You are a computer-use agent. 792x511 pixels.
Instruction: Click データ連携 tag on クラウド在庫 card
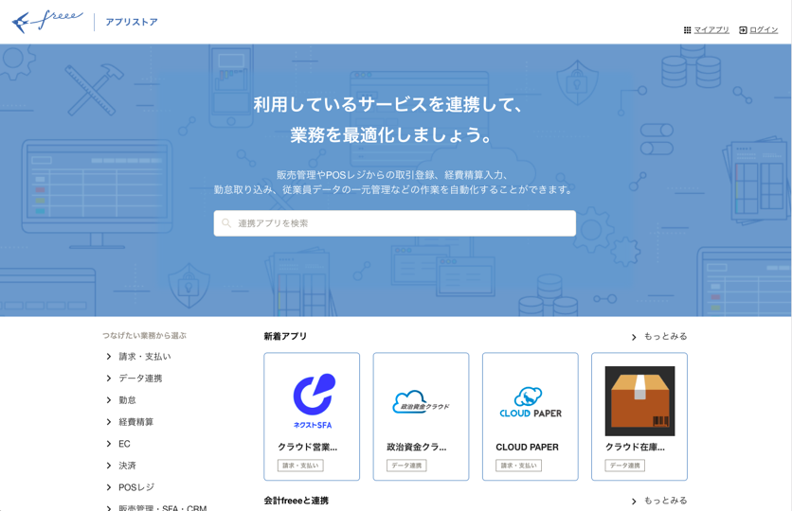(x=625, y=466)
